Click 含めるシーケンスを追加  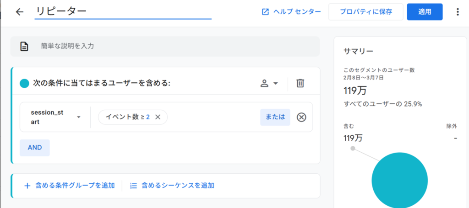(x=172, y=186)
